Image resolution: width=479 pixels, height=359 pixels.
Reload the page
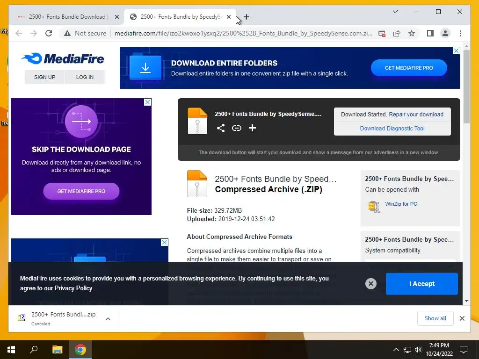pos(49,33)
